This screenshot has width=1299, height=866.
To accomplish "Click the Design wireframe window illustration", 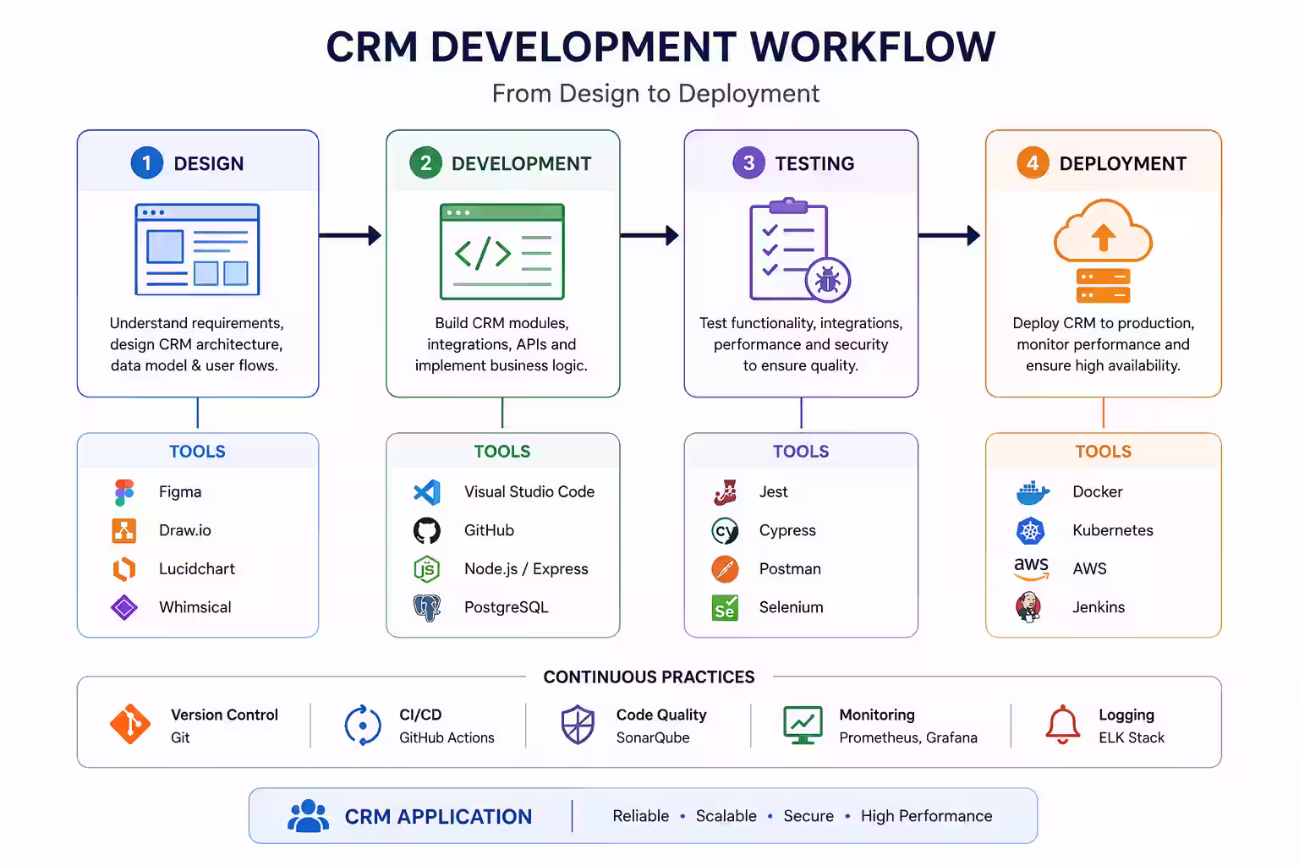I will (x=197, y=249).
